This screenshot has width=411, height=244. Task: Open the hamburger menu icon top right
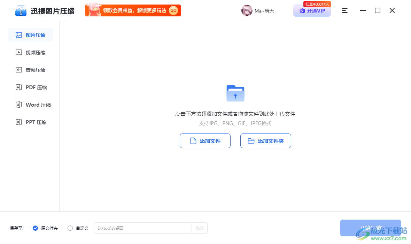(344, 10)
